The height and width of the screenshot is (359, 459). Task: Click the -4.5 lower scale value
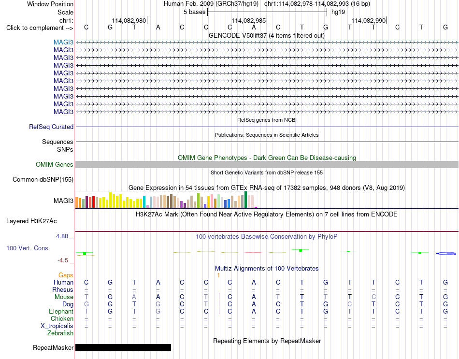pyautogui.click(x=63, y=260)
